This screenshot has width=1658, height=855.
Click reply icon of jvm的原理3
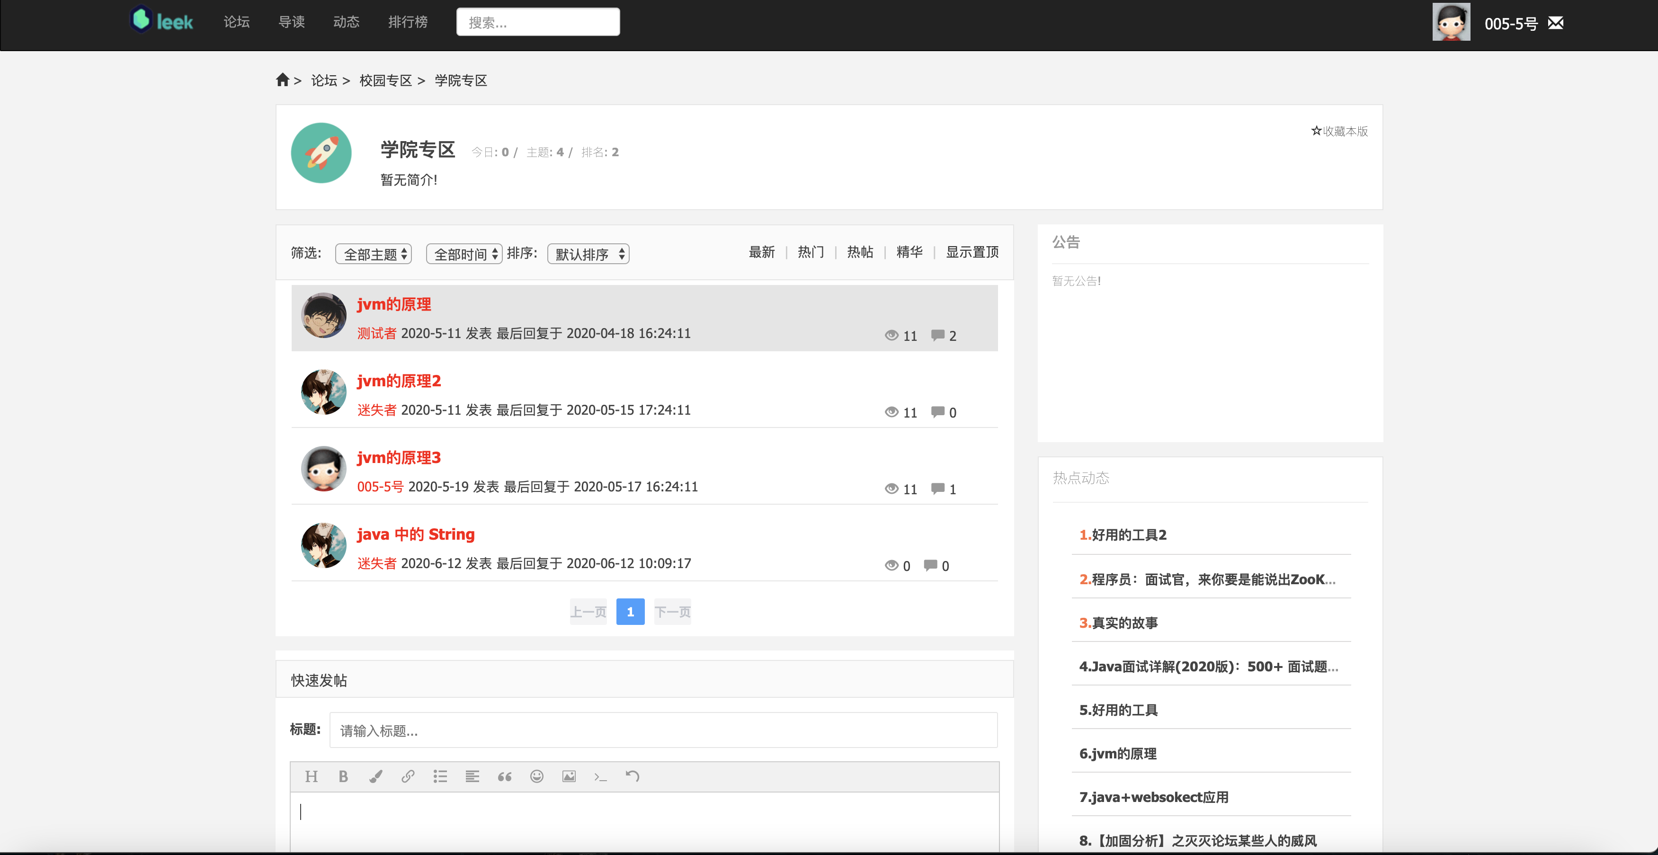click(x=938, y=488)
